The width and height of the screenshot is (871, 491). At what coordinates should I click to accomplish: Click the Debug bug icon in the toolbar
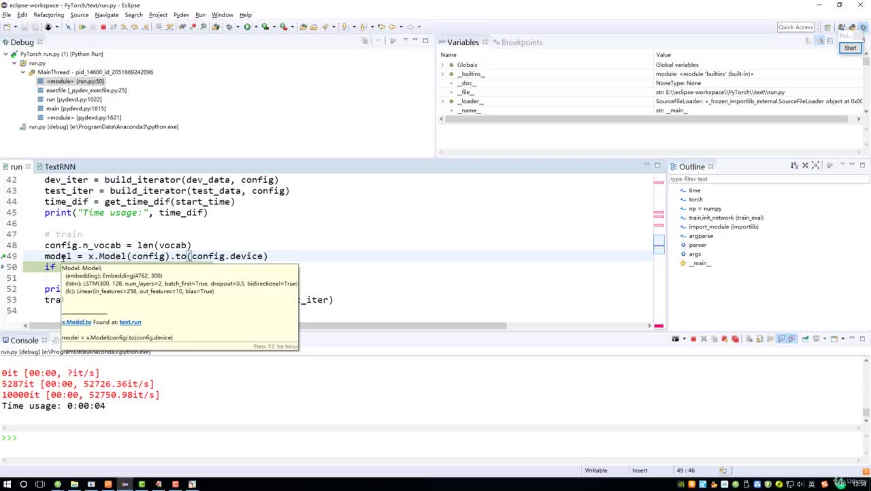pos(229,27)
